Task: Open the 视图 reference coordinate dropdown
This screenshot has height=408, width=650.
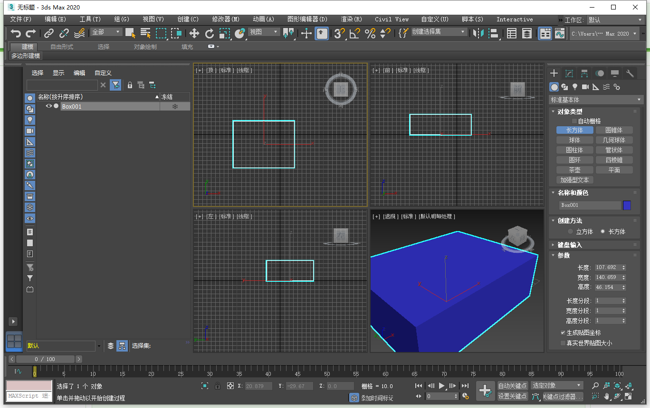Action: click(x=264, y=32)
